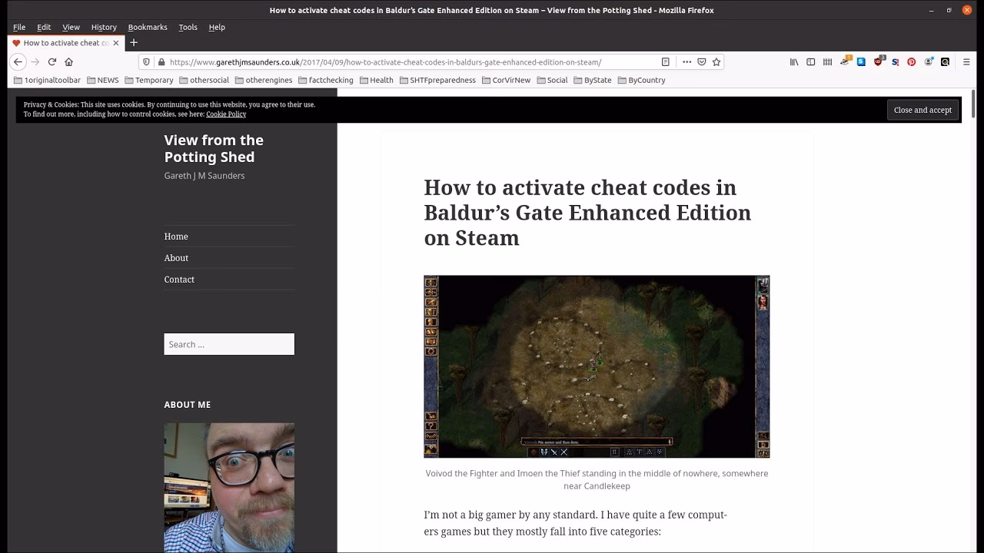Expand the factchecking bookmarks folder
This screenshot has height=553, width=984.
click(x=325, y=80)
